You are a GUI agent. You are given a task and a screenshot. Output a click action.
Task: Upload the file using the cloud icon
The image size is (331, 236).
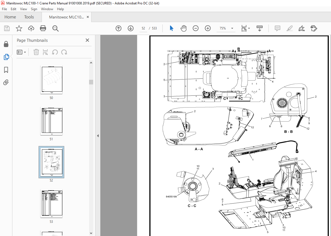pos(31,28)
